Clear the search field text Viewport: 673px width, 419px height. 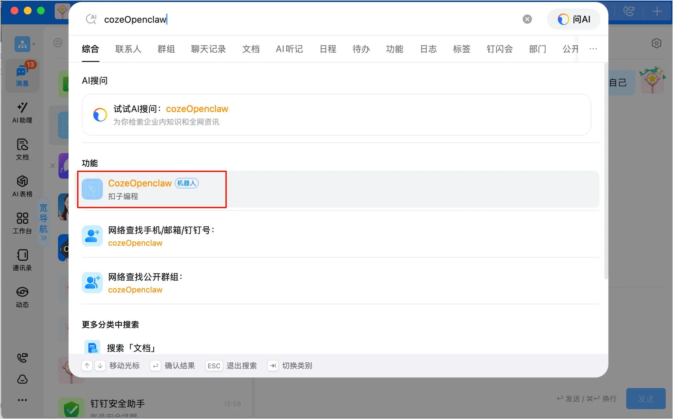click(527, 19)
